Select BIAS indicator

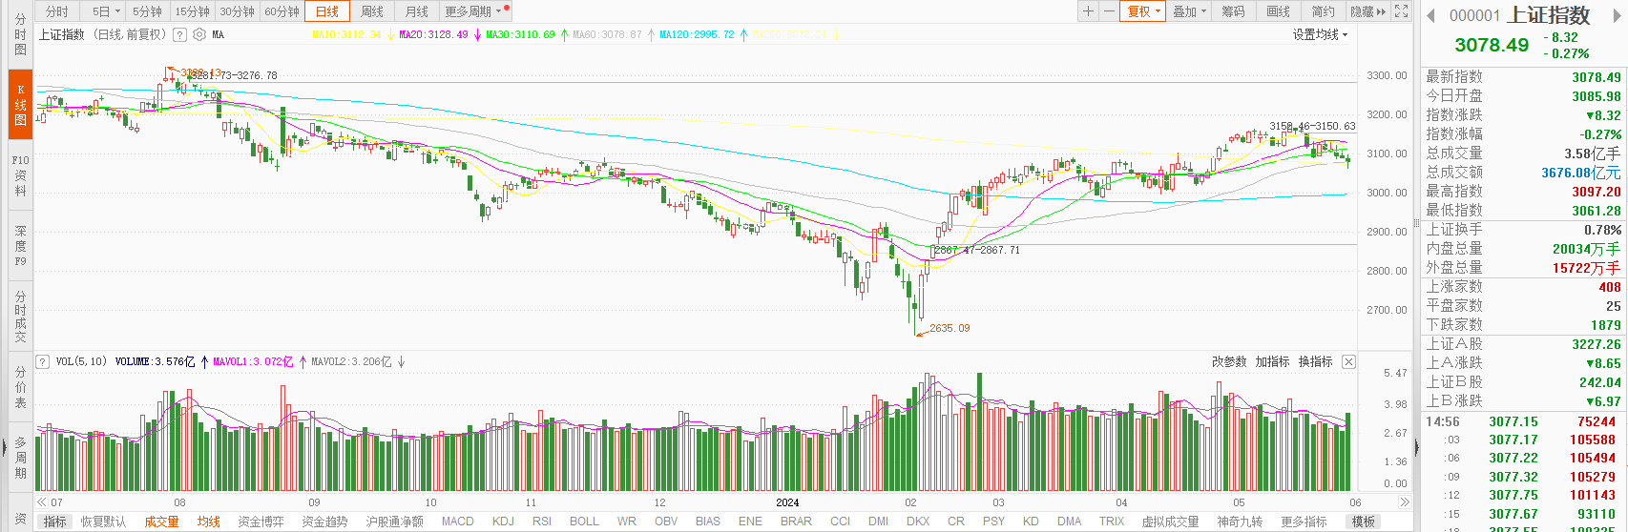[x=708, y=522]
